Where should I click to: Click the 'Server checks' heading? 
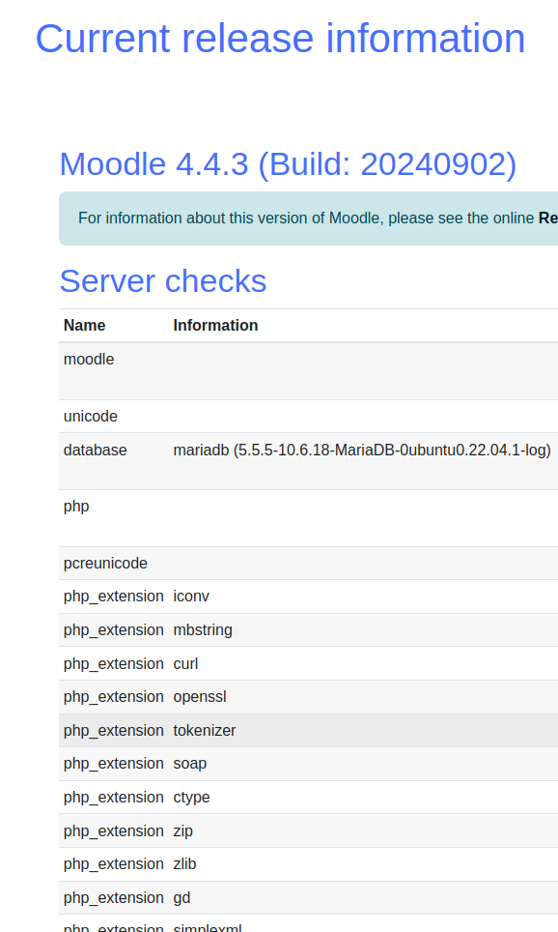coord(162,280)
